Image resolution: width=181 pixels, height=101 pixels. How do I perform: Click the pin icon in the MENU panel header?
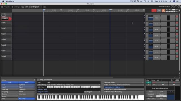(x=34, y=80)
